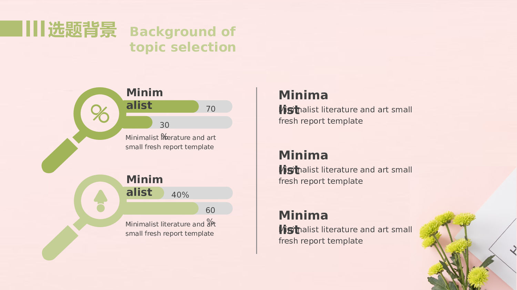Select the 60 percent progress bar

(x=177, y=209)
